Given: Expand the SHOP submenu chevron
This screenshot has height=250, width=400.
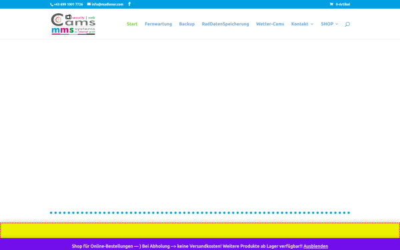Looking at the screenshot, I should 337,24.
